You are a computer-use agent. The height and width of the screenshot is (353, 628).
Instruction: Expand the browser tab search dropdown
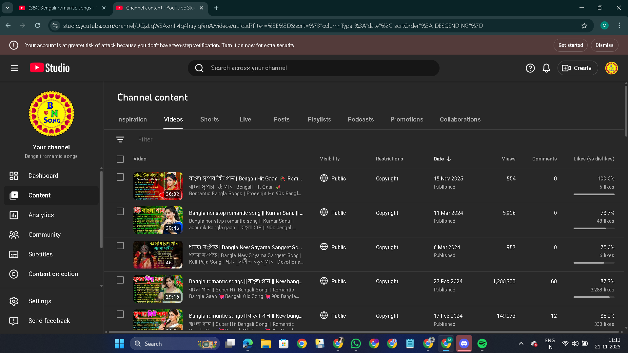click(x=7, y=8)
